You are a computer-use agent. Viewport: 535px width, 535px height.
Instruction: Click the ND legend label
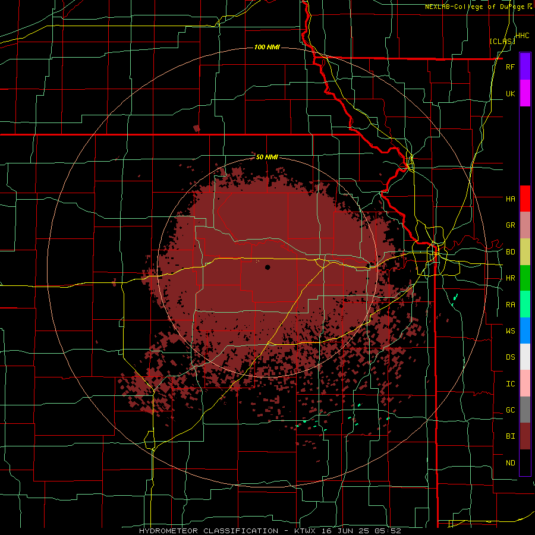point(510,463)
